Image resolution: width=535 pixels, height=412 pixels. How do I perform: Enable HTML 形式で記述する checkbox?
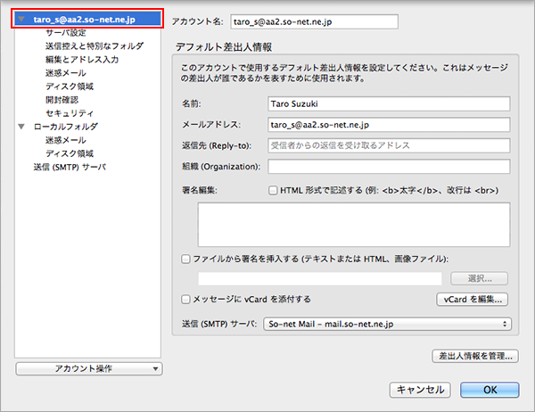[x=273, y=191]
